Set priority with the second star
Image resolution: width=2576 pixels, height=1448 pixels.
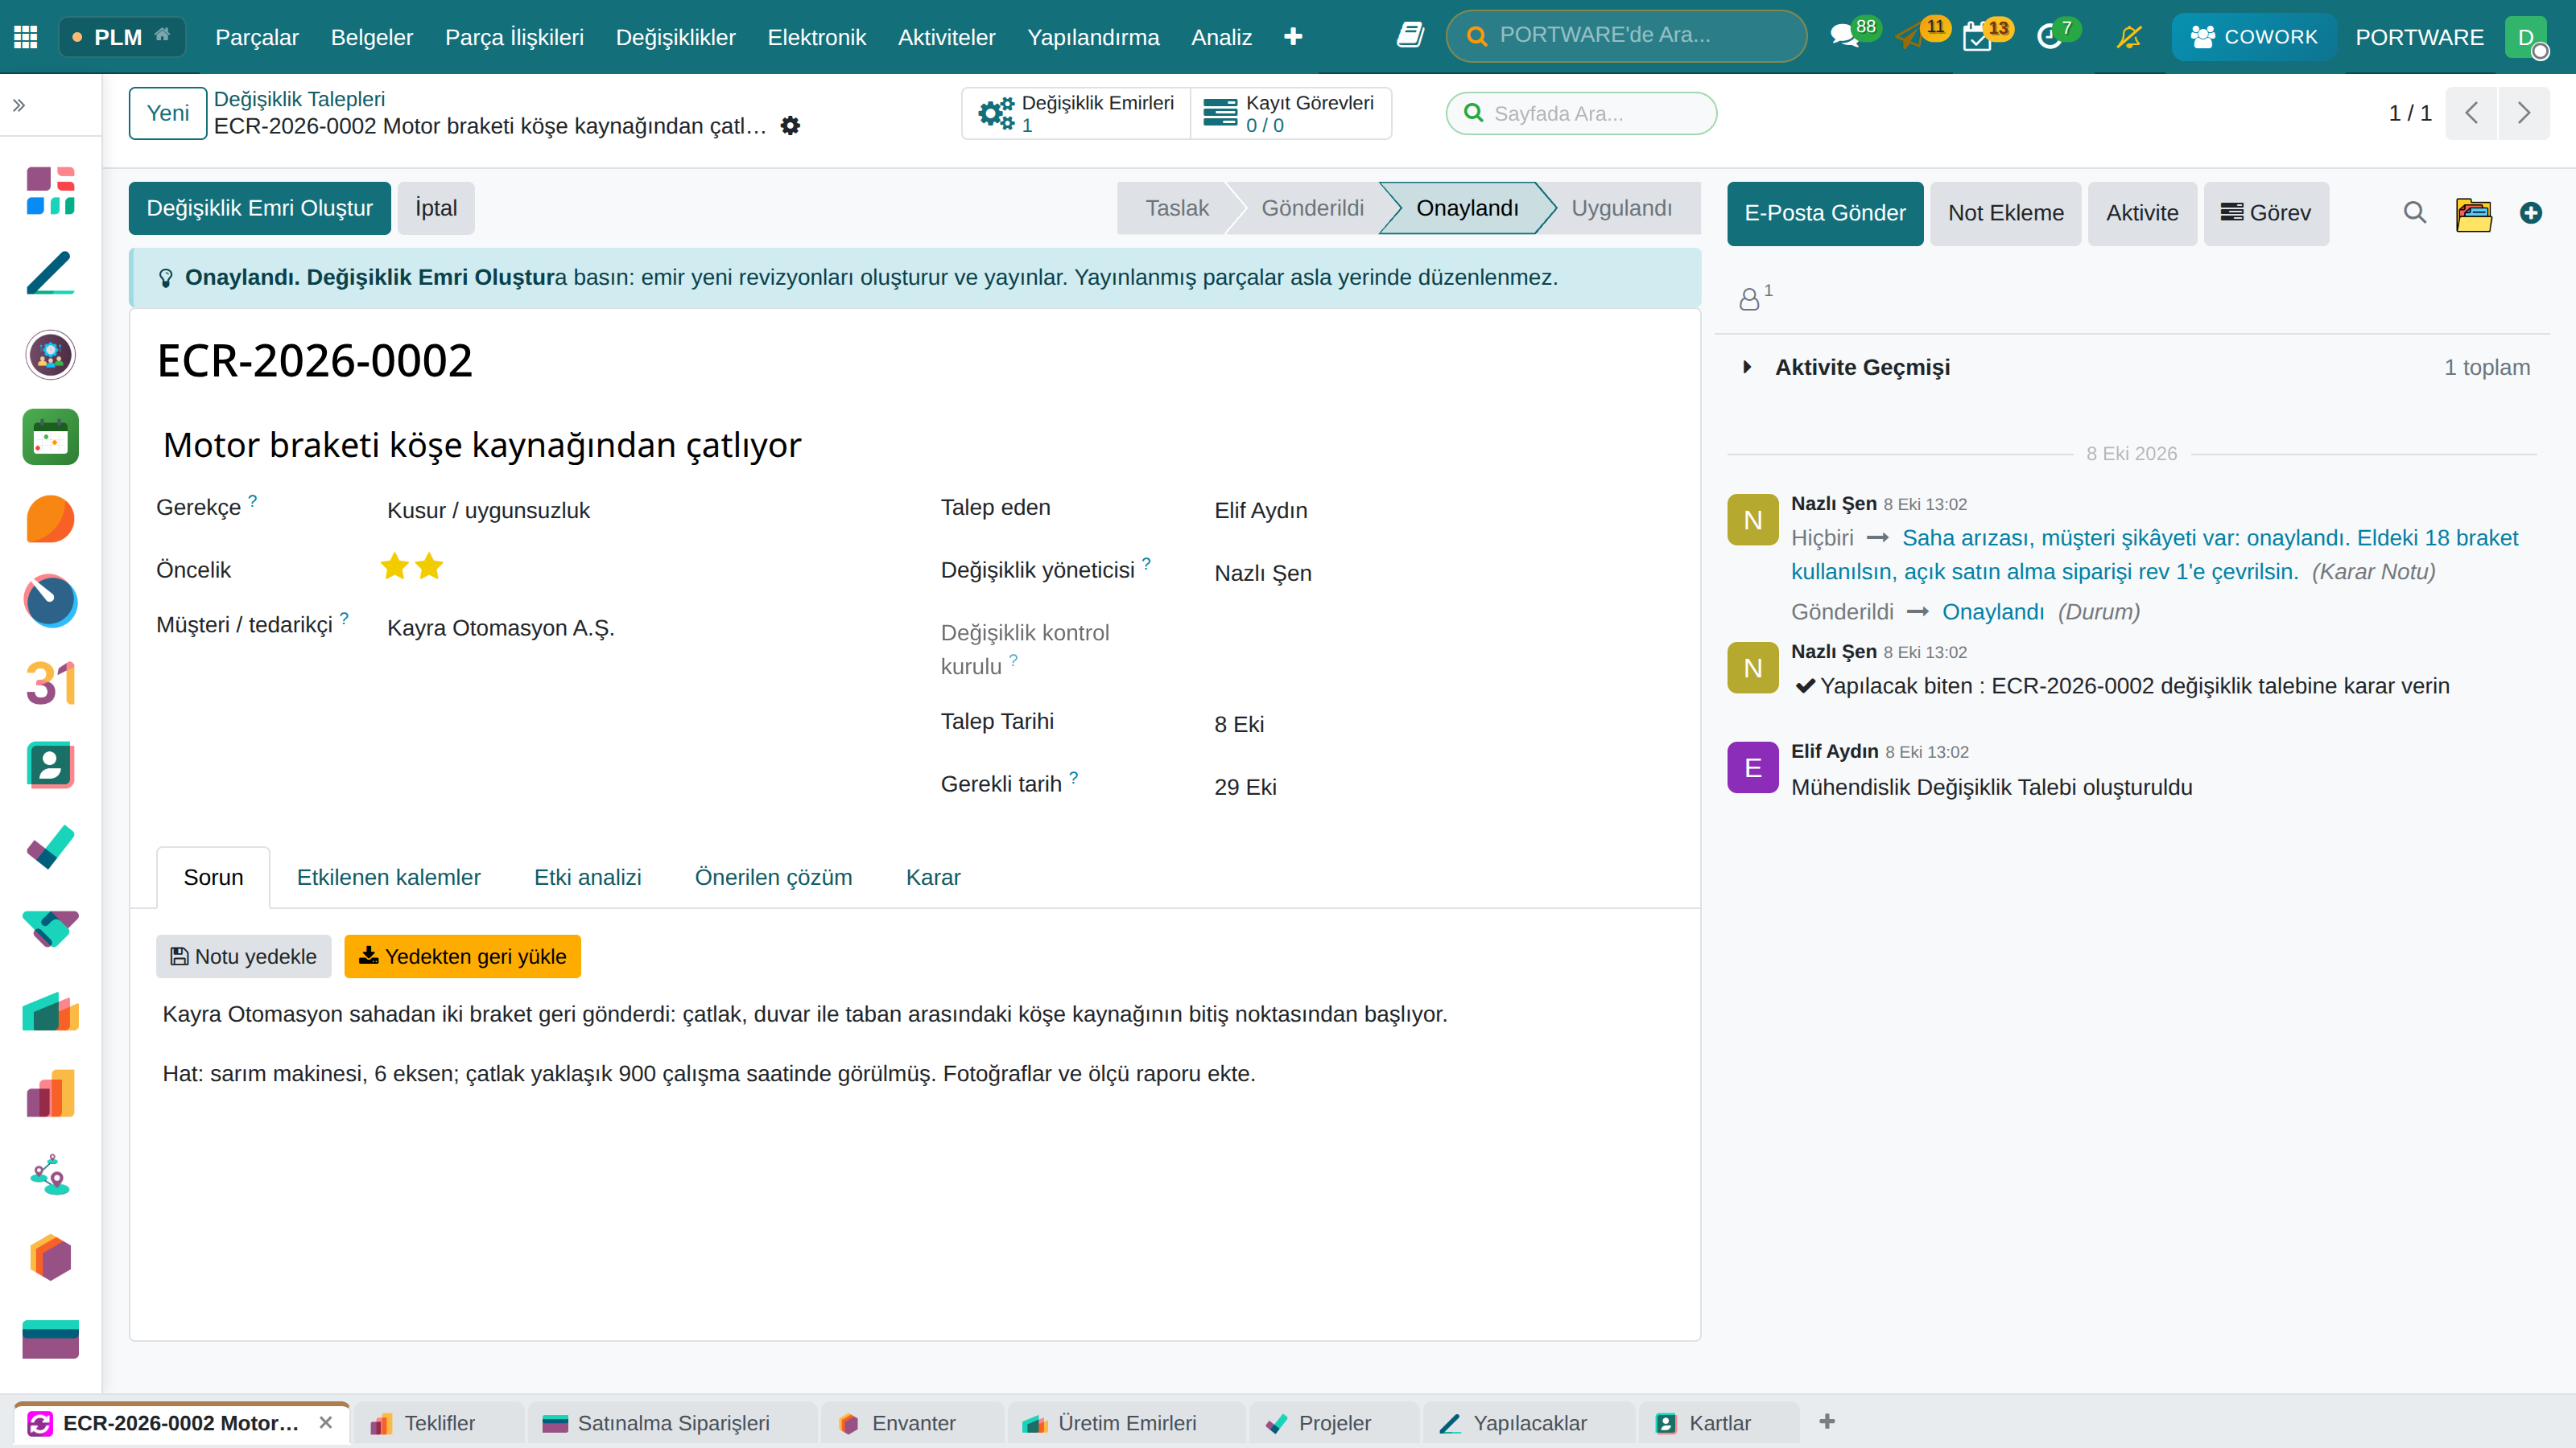[429, 566]
